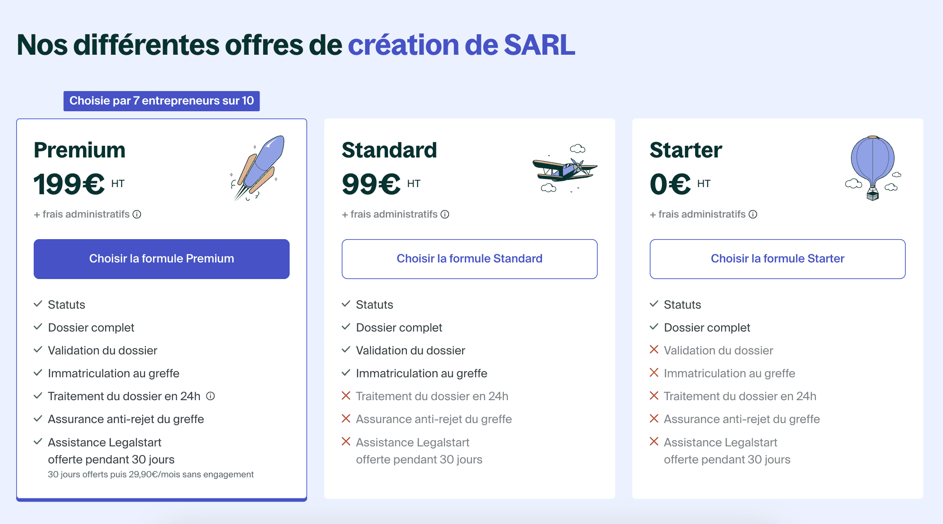The image size is (943, 524).
Task: Choose the Standard formula button
Action: (470, 259)
